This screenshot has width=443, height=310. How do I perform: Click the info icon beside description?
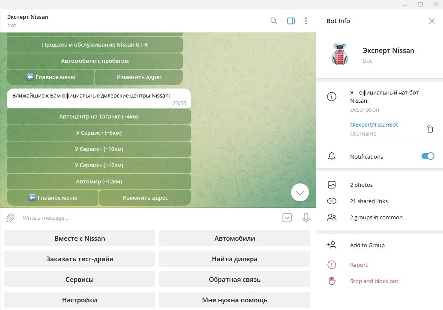[x=332, y=97]
